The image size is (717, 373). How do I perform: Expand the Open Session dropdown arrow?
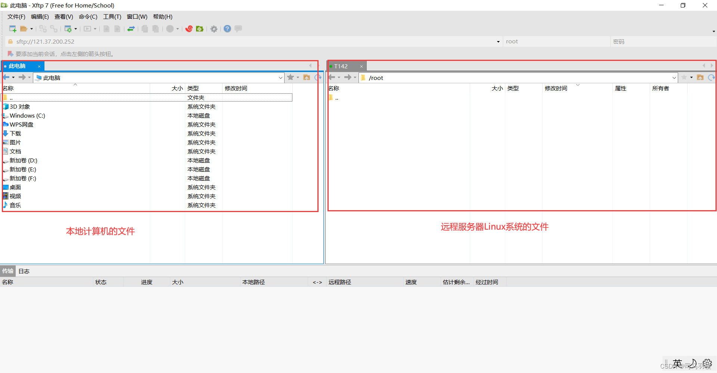[x=32, y=29]
